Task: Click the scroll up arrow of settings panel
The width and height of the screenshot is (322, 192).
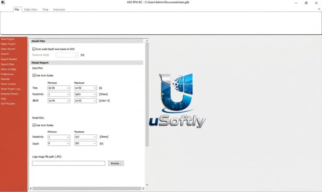Action: (147, 41)
